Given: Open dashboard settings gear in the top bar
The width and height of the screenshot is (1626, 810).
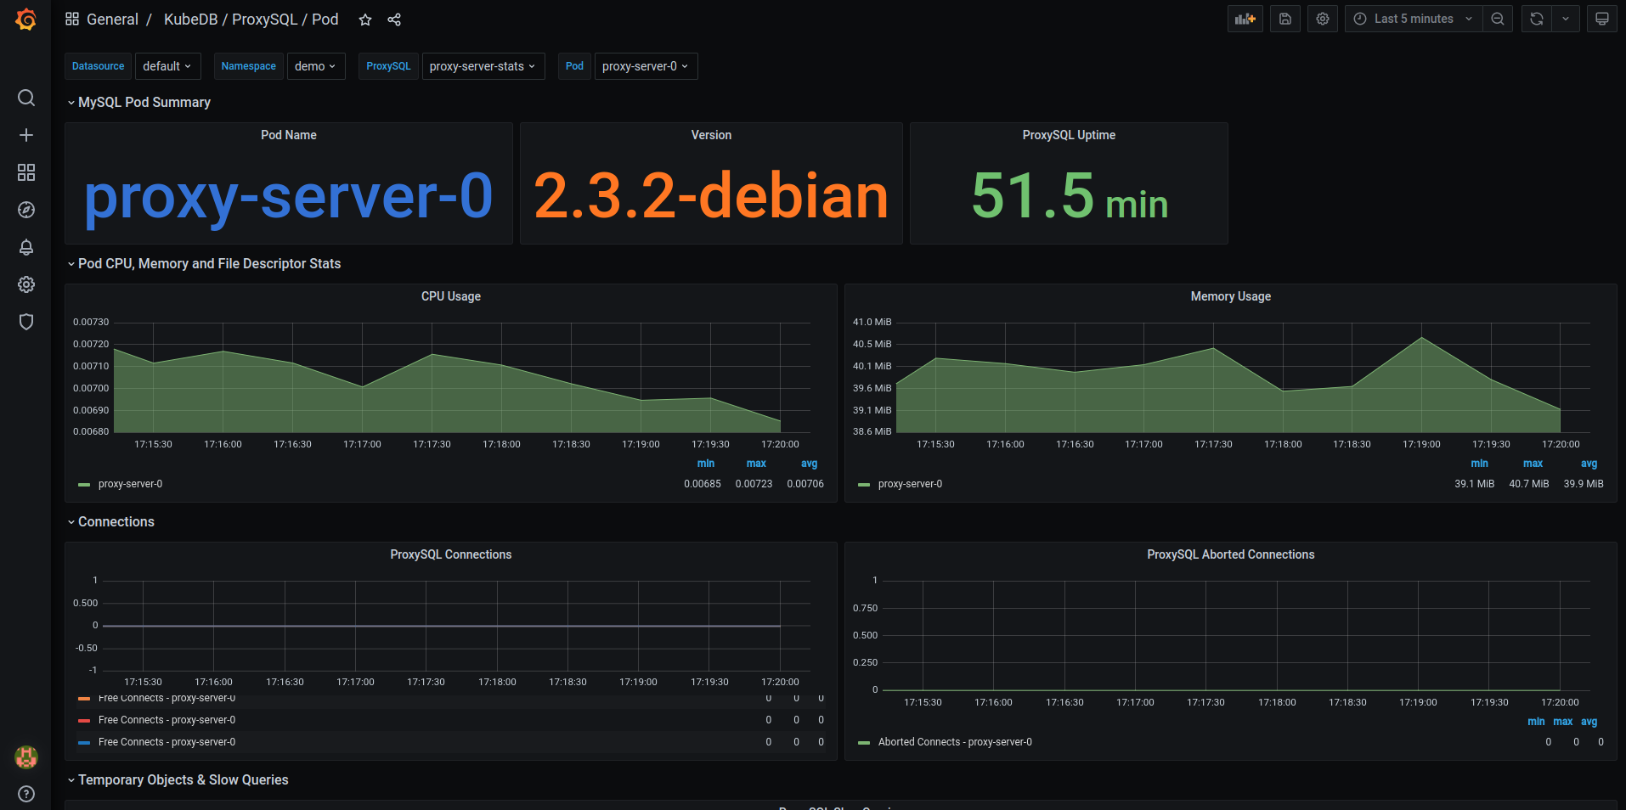Looking at the screenshot, I should [1323, 19].
